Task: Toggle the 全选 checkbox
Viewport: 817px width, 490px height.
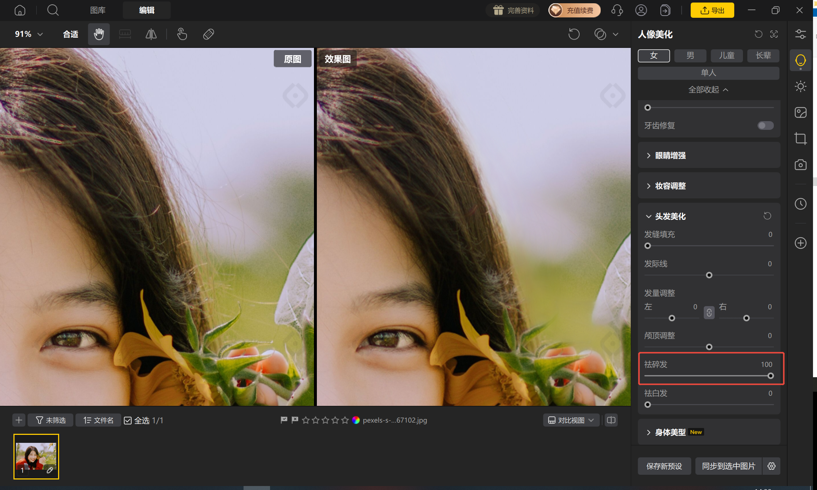Action: [128, 420]
